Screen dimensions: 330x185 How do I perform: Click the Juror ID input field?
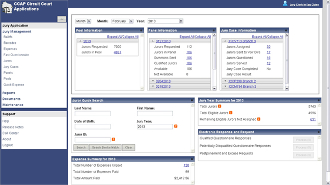(x=93, y=140)
